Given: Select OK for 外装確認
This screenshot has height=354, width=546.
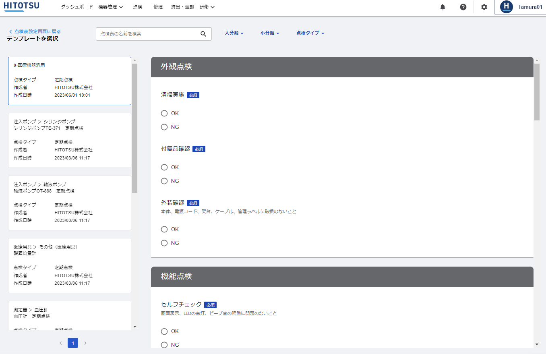Looking at the screenshot, I should click(x=164, y=229).
